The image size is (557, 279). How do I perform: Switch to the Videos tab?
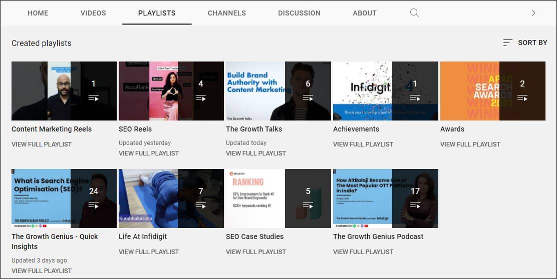click(93, 13)
